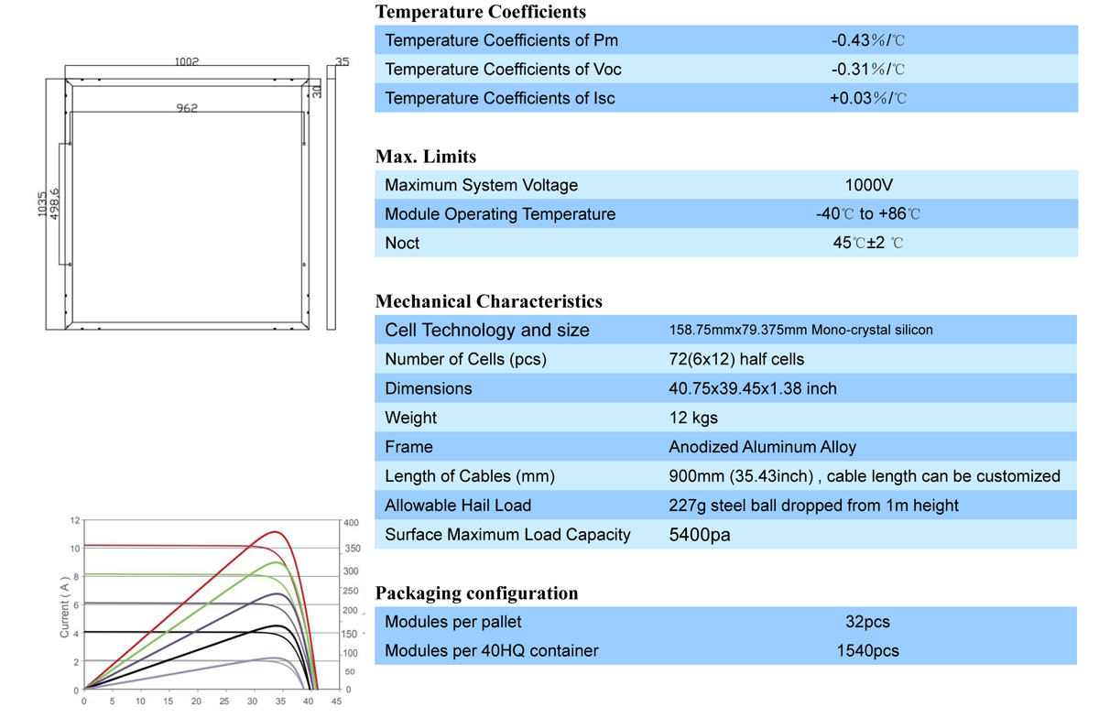Click the 'Current ( A )' axis label

point(64,608)
